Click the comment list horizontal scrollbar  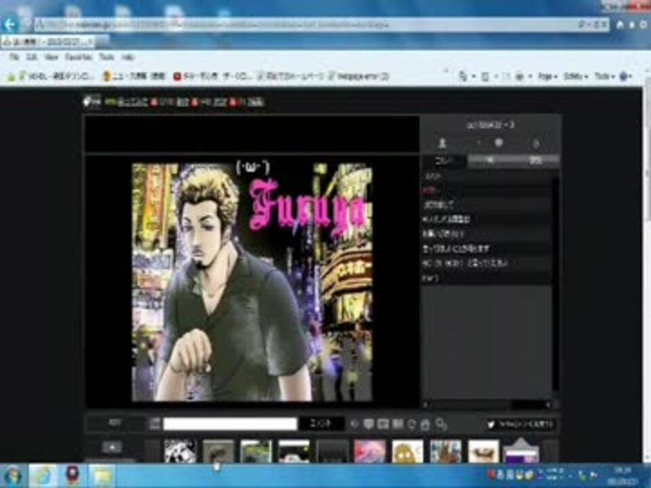(486, 404)
